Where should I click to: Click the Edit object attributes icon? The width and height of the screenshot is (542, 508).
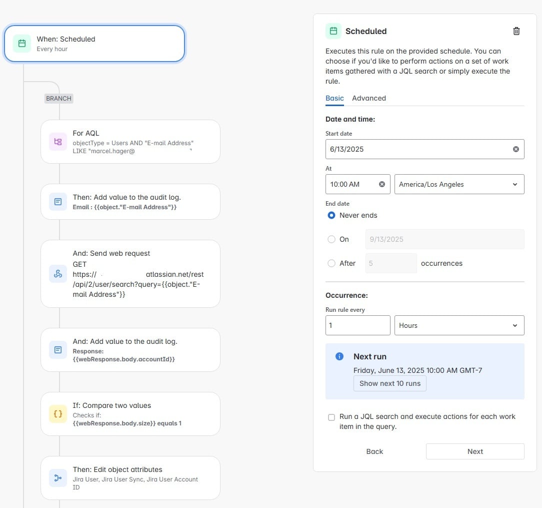pos(58,478)
